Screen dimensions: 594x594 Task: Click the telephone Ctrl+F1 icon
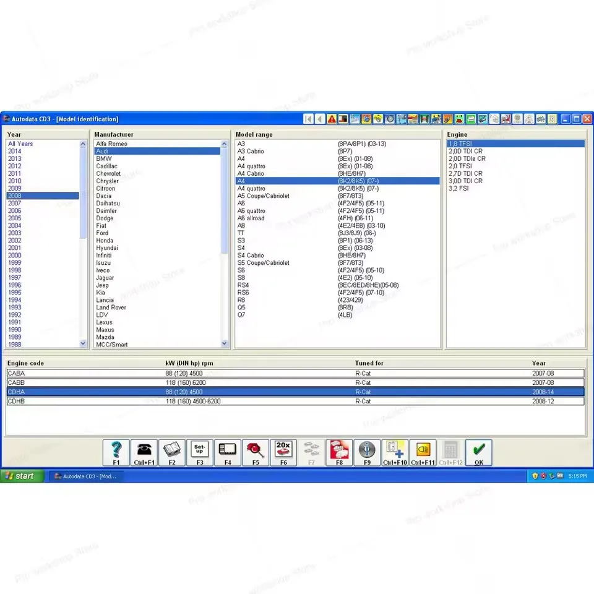click(x=144, y=452)
